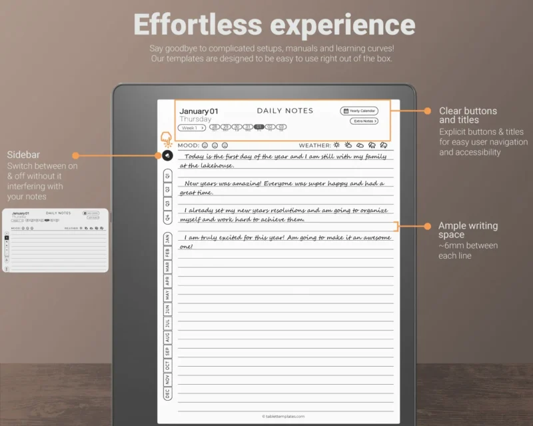The width and height of the screenshot is (533, 426).
Task: Expand the Week 1 selector
Action: pyautogui.click(x=190, y=127)
